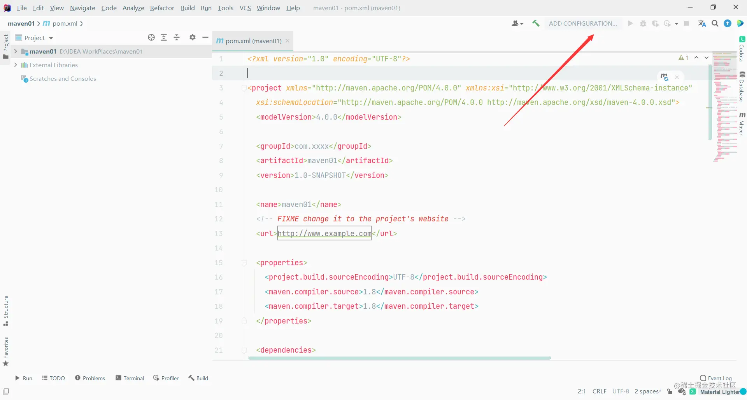Toggle the Favorites tool window button
This screenshot has height=400, width=747.
click(x=6, y=351)
